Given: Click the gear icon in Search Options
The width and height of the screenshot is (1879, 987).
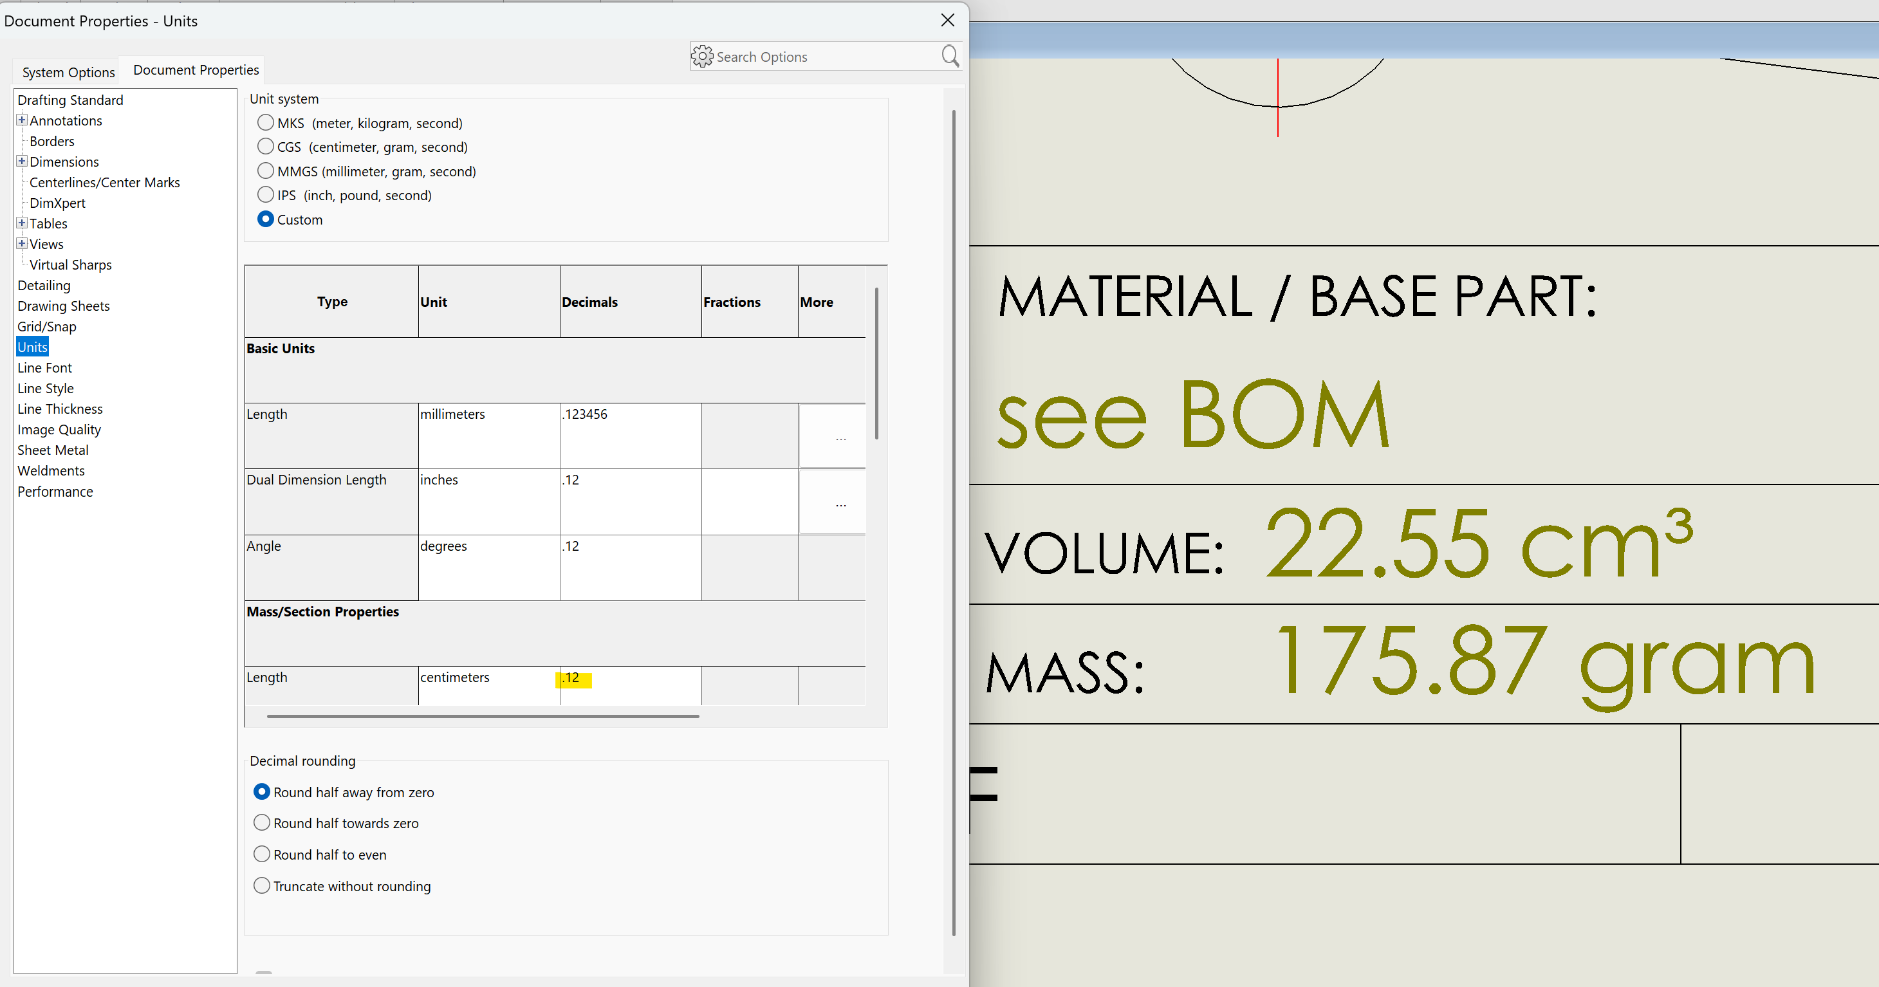Looking at the screenshot, I should pyautogui.click(x=701, y=56).
